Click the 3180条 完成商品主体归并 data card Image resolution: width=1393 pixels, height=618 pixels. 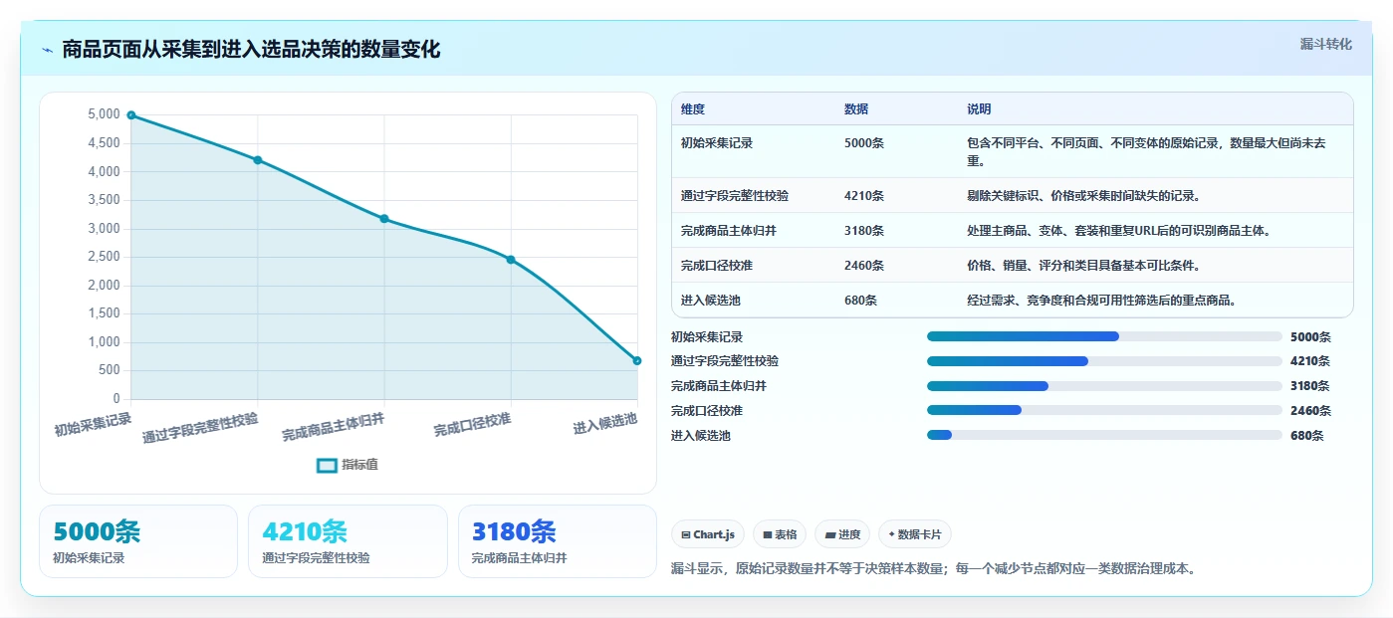click(558, 541)
